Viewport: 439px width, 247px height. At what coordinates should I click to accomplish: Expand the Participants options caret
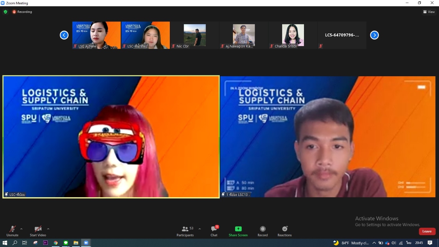200,229
